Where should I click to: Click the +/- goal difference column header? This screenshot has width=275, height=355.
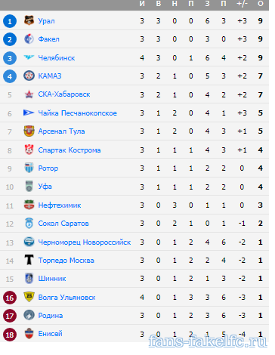tap(242, 4)
